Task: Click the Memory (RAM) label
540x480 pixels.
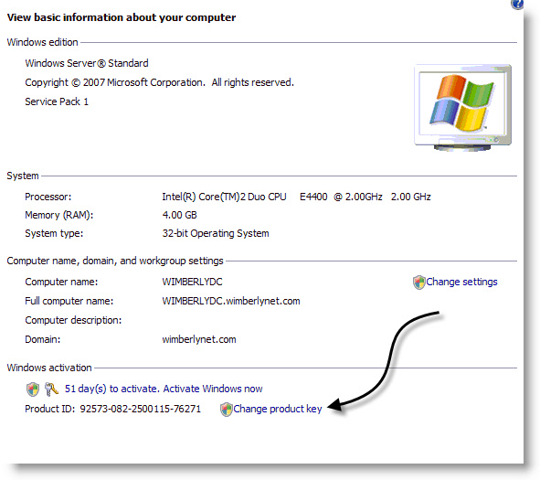Action: click(59, 215)
